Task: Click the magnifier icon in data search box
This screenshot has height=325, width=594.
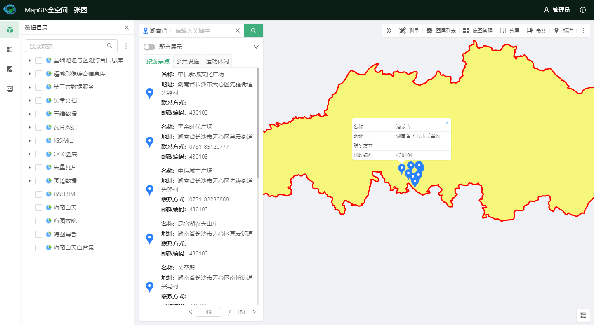Action: pyautogui.click(x=110, y=46)
